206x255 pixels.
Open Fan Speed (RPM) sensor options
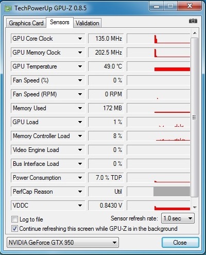coord(80,94)
